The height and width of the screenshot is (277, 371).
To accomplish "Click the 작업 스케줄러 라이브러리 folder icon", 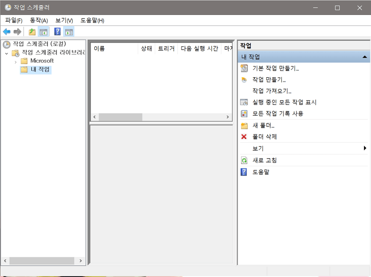I will pos(15,53).
